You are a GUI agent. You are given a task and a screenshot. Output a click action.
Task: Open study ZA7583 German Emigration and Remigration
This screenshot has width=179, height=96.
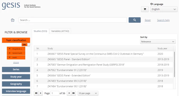pyautogui.click(x=86, y=65)
